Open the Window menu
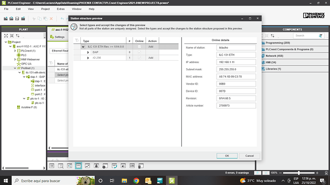The image size is (330, 185). tap(77, 9)
